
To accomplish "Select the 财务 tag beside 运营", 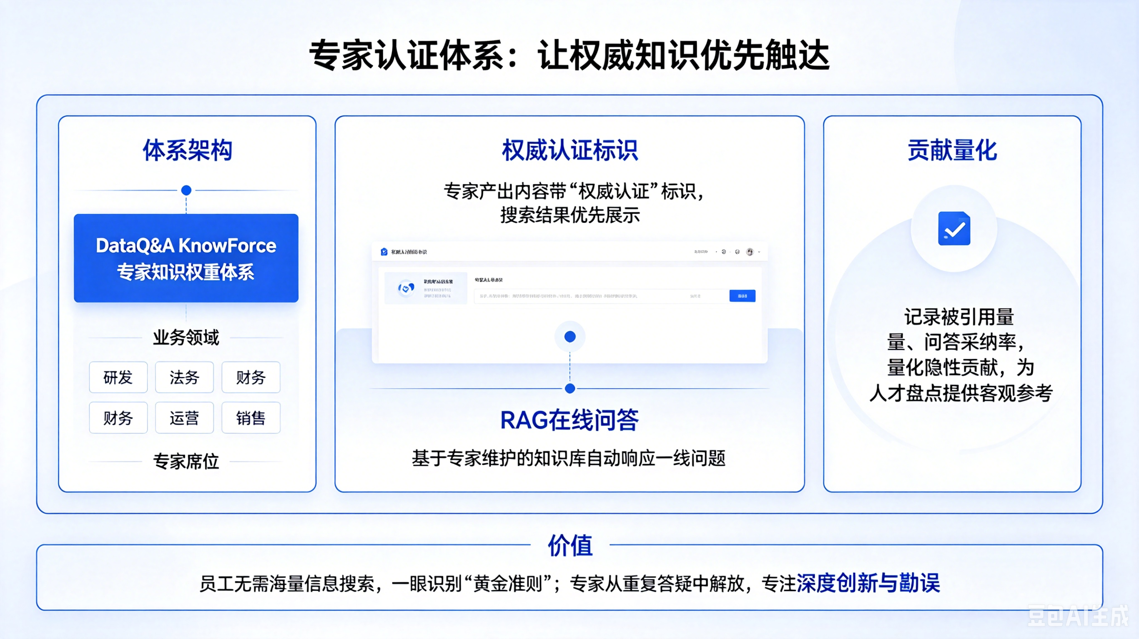I will coord(118,418).
